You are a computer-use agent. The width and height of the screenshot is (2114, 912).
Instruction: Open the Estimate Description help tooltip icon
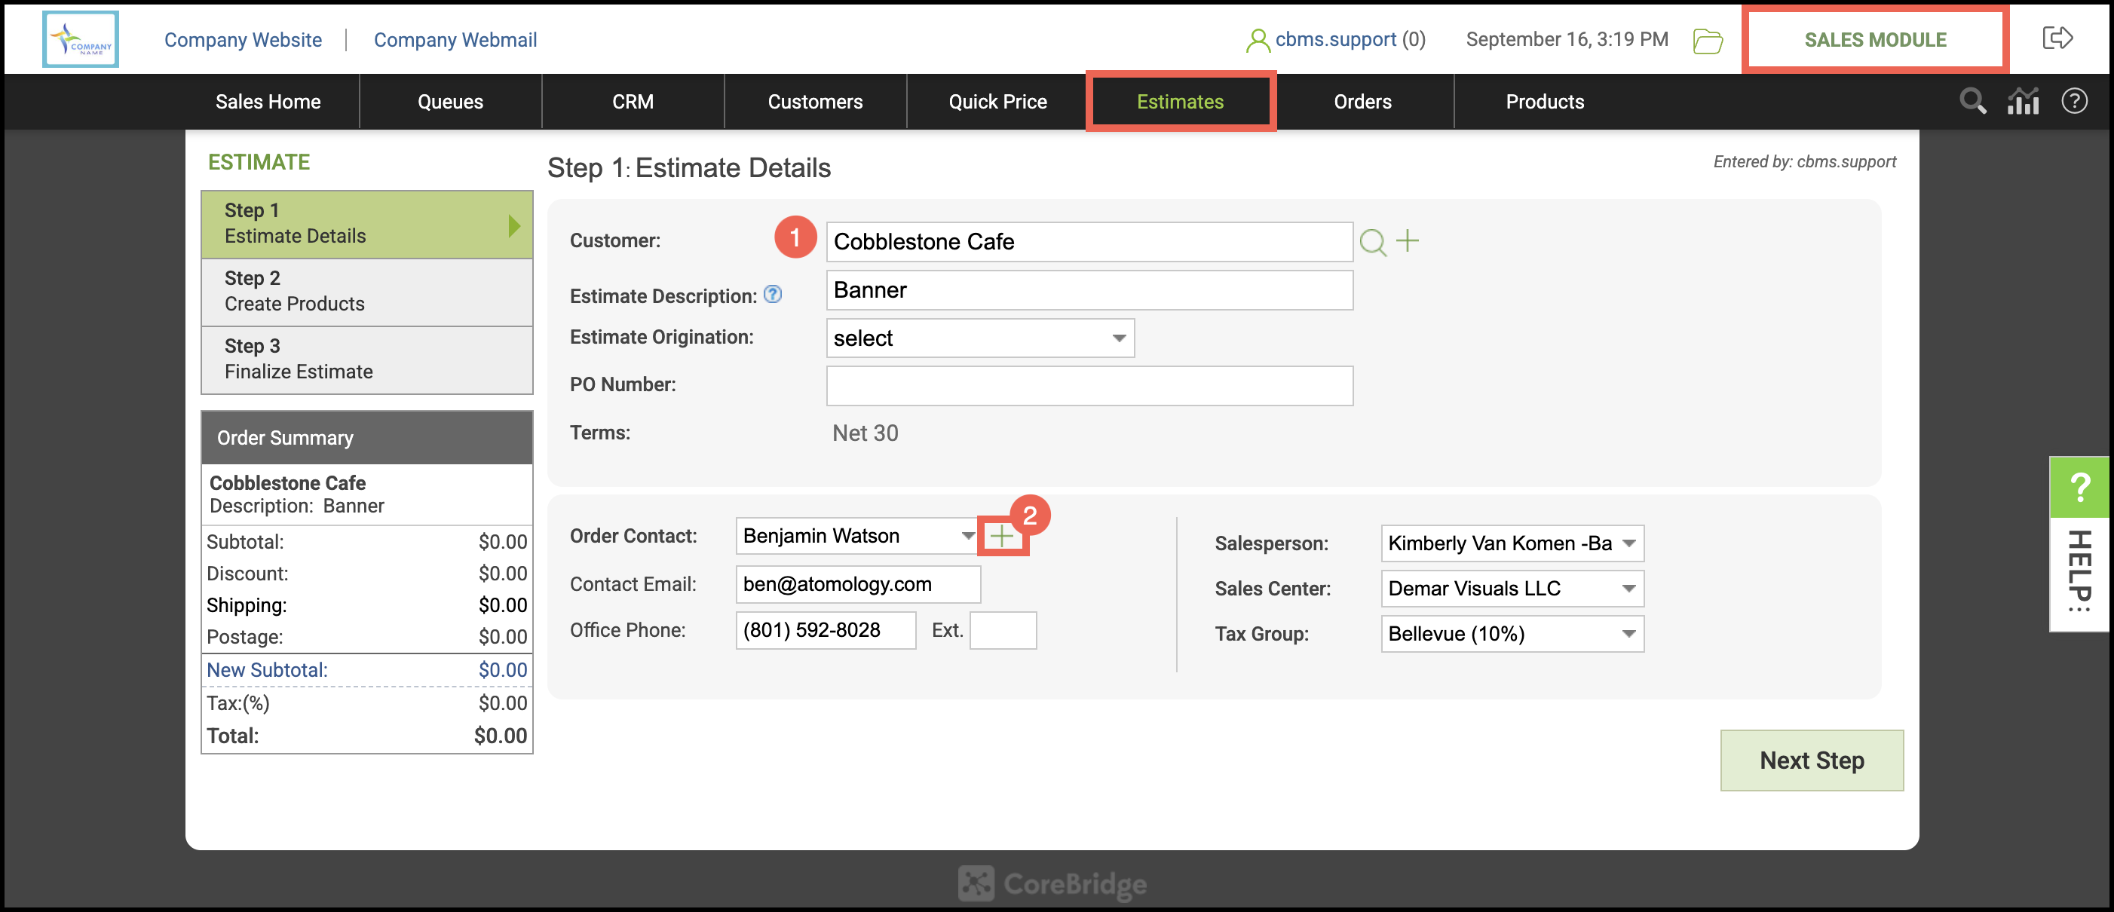[772, 295]
